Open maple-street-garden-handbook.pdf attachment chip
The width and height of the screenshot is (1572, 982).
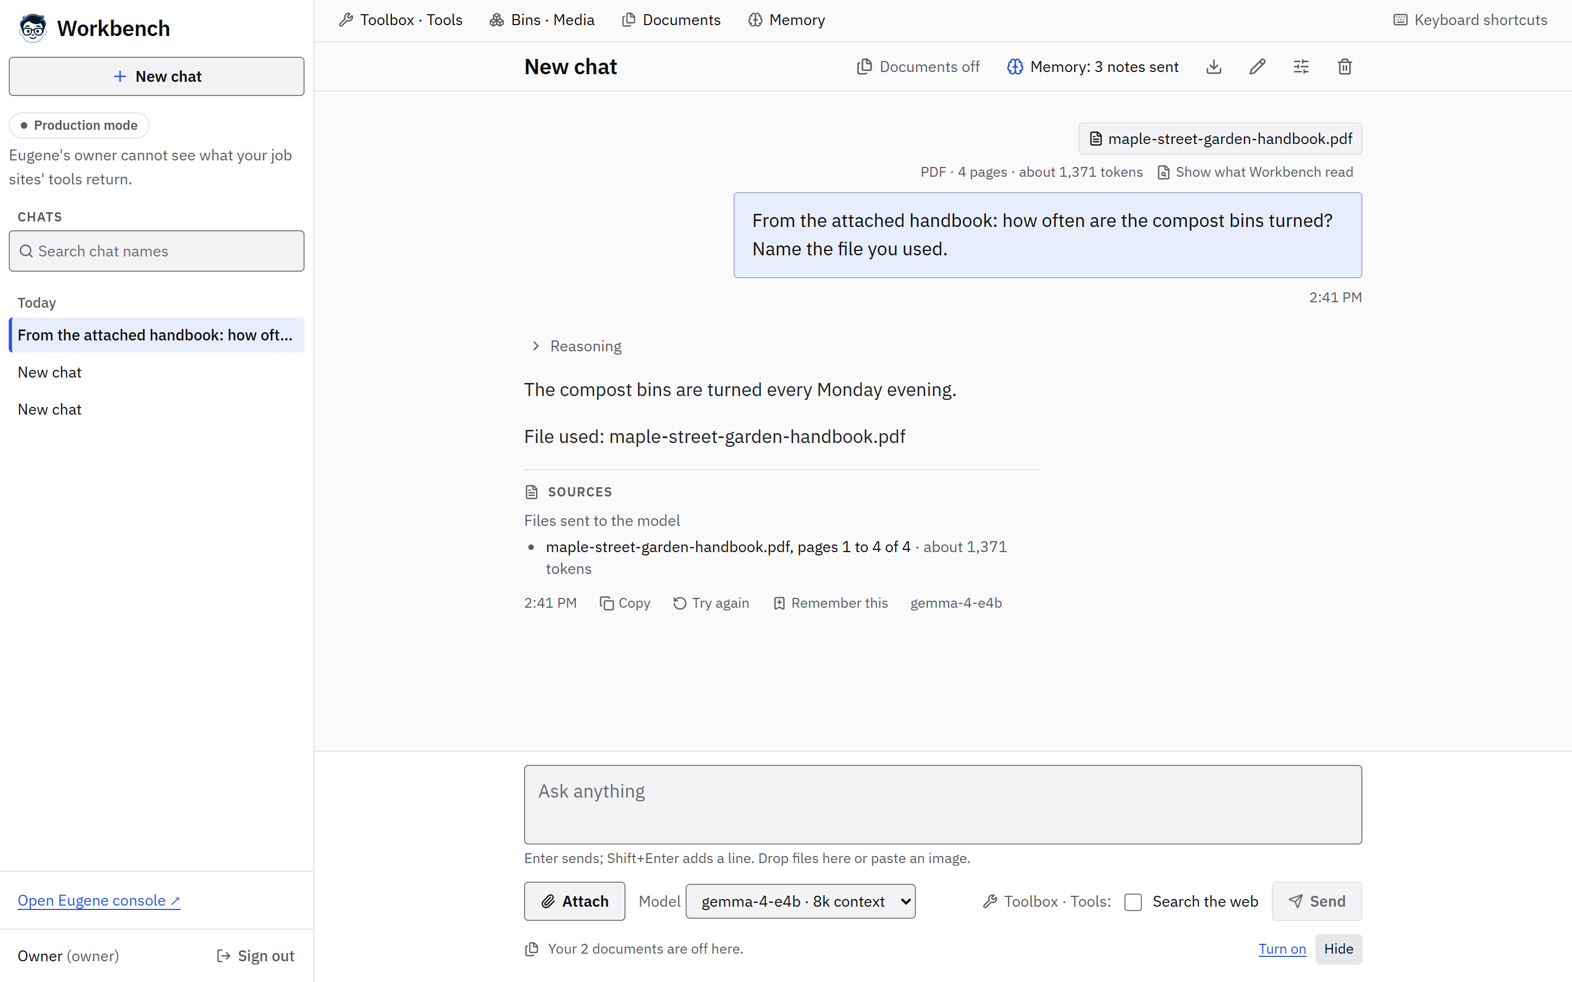click(x=1220, y=139)
